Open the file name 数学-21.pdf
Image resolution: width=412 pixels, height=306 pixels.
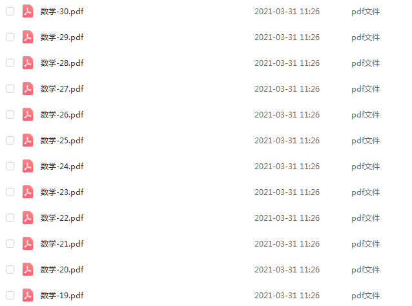coord(62,244)
